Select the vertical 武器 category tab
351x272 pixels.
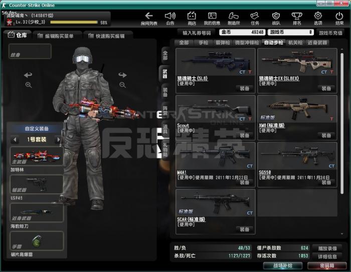[x=165, y=74]
